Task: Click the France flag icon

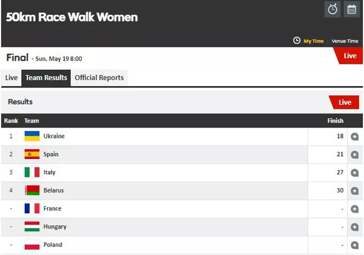Action: [32, 209]
